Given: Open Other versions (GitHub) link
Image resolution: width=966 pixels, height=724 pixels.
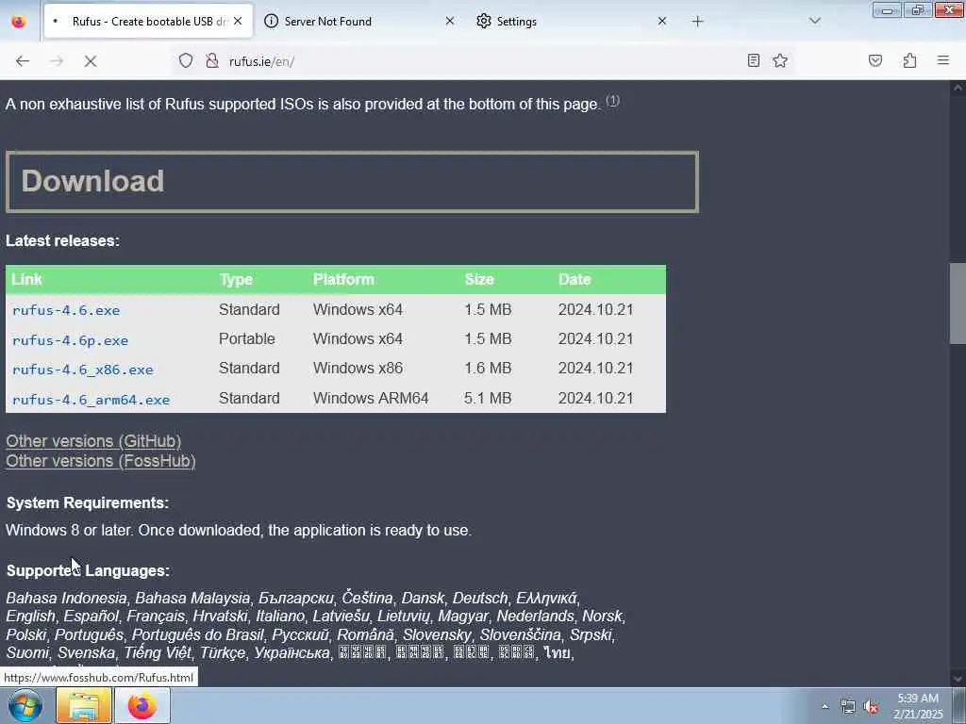Looking at the screenshot, I should point(93,441).
